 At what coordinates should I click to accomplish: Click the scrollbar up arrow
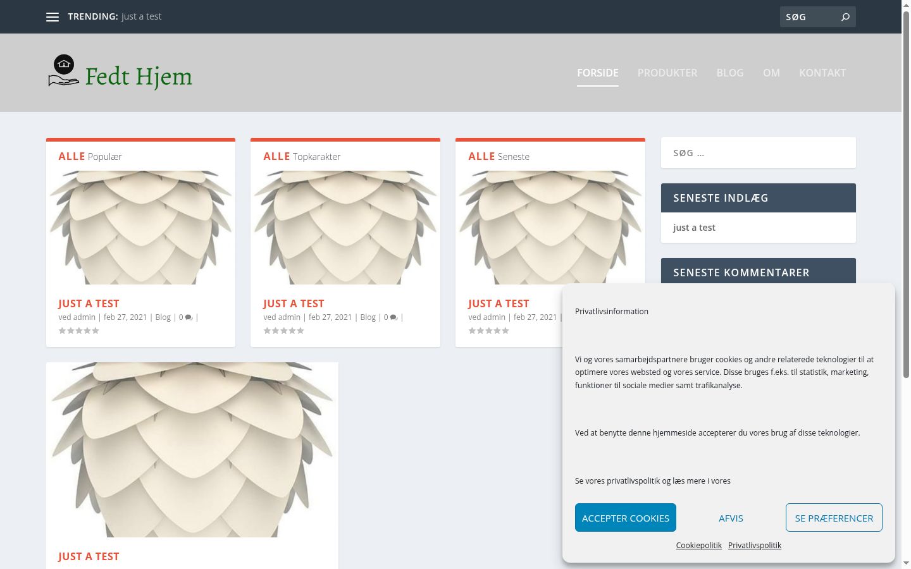pos(906,4)
